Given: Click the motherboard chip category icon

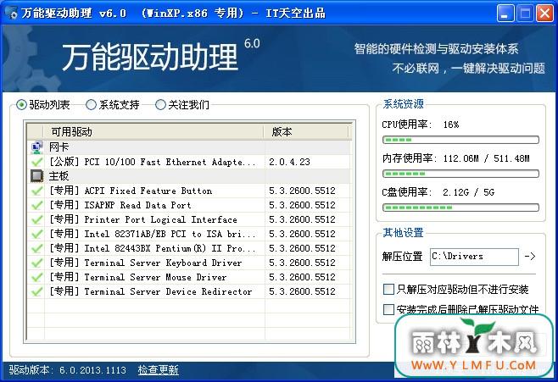Looking at the screenshot, I should (x=36, y=176).
